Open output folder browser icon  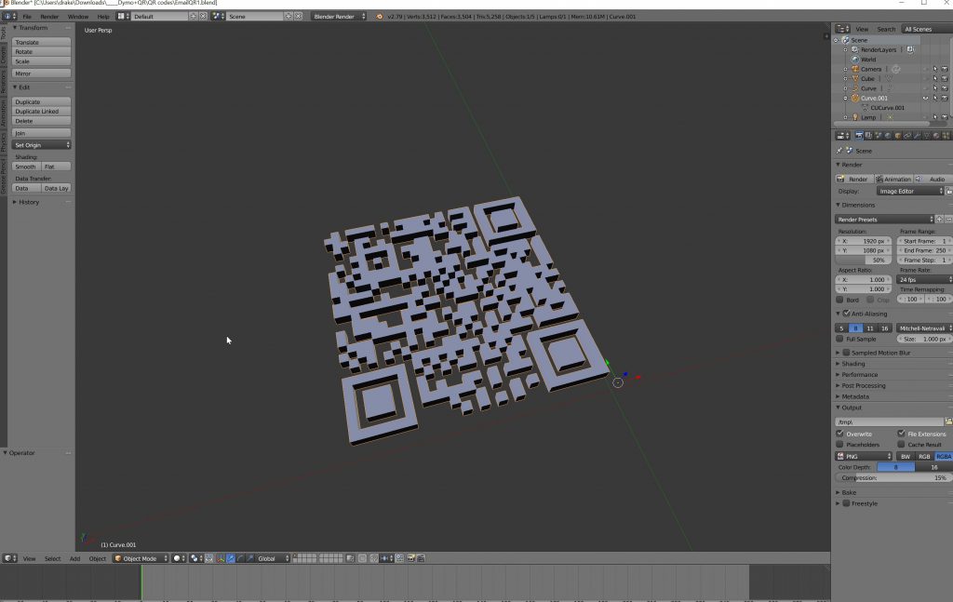tap(948, 421)
